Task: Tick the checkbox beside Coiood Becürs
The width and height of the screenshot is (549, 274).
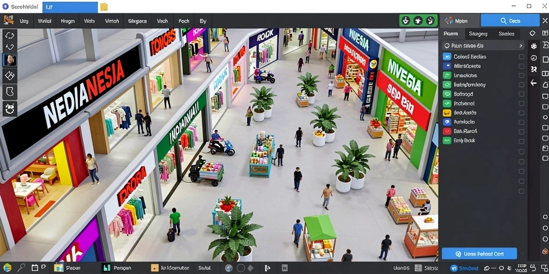Action: click(521, 57)
